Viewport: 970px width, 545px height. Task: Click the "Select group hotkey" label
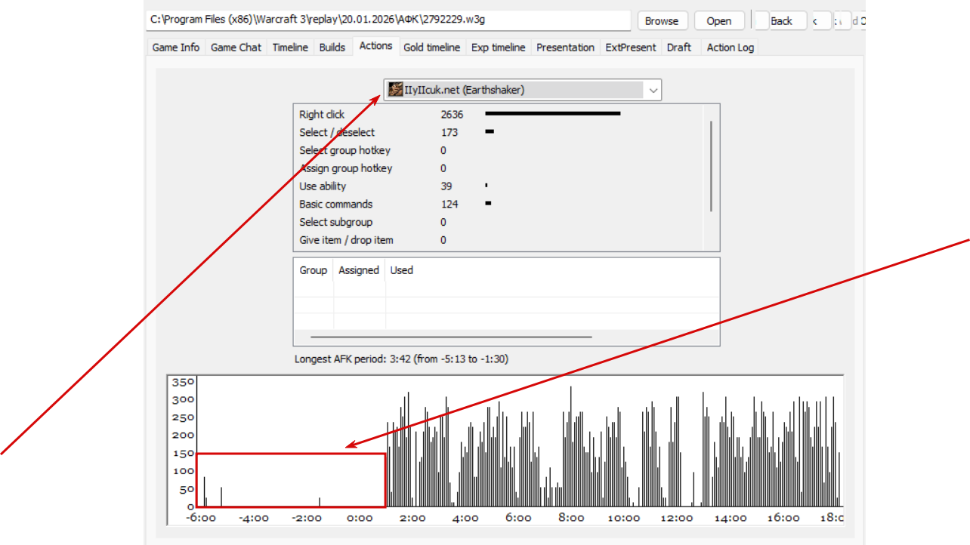[344, 150]
